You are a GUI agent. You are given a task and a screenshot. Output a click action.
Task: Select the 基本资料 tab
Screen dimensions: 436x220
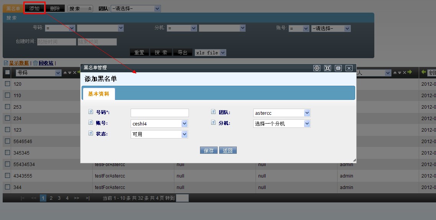pos(98,94)
